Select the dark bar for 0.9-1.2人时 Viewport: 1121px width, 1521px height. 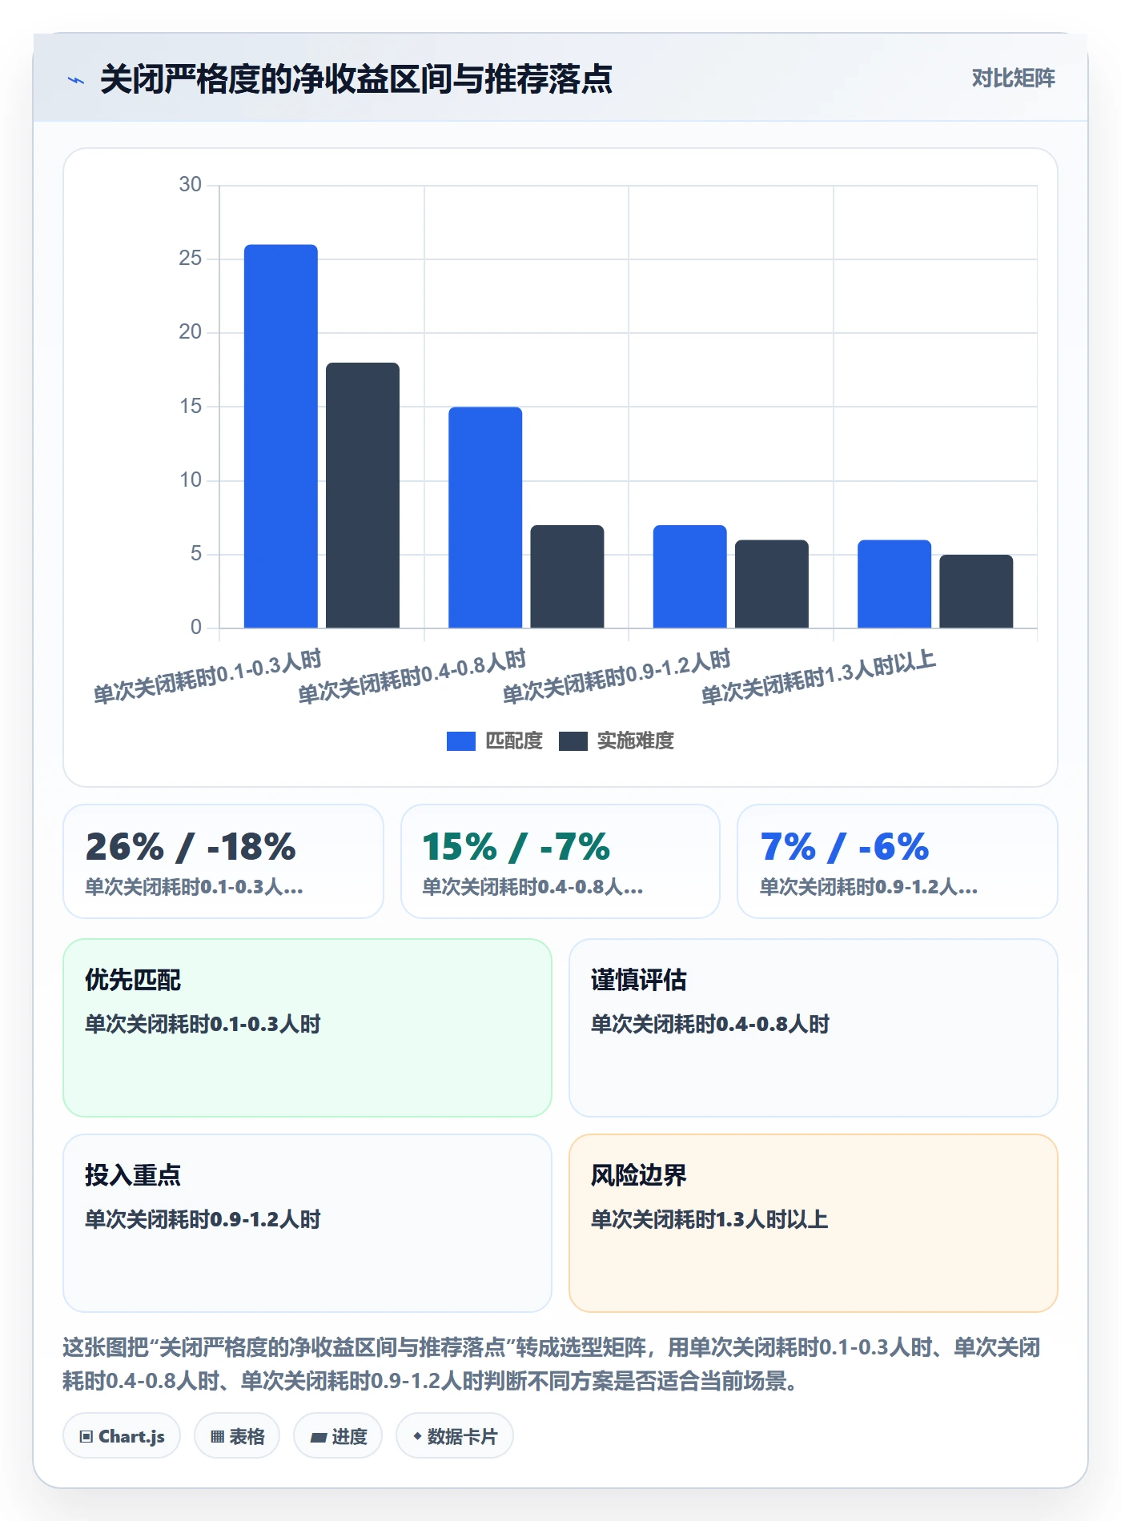pyautogui.click(x=772, y=584)
